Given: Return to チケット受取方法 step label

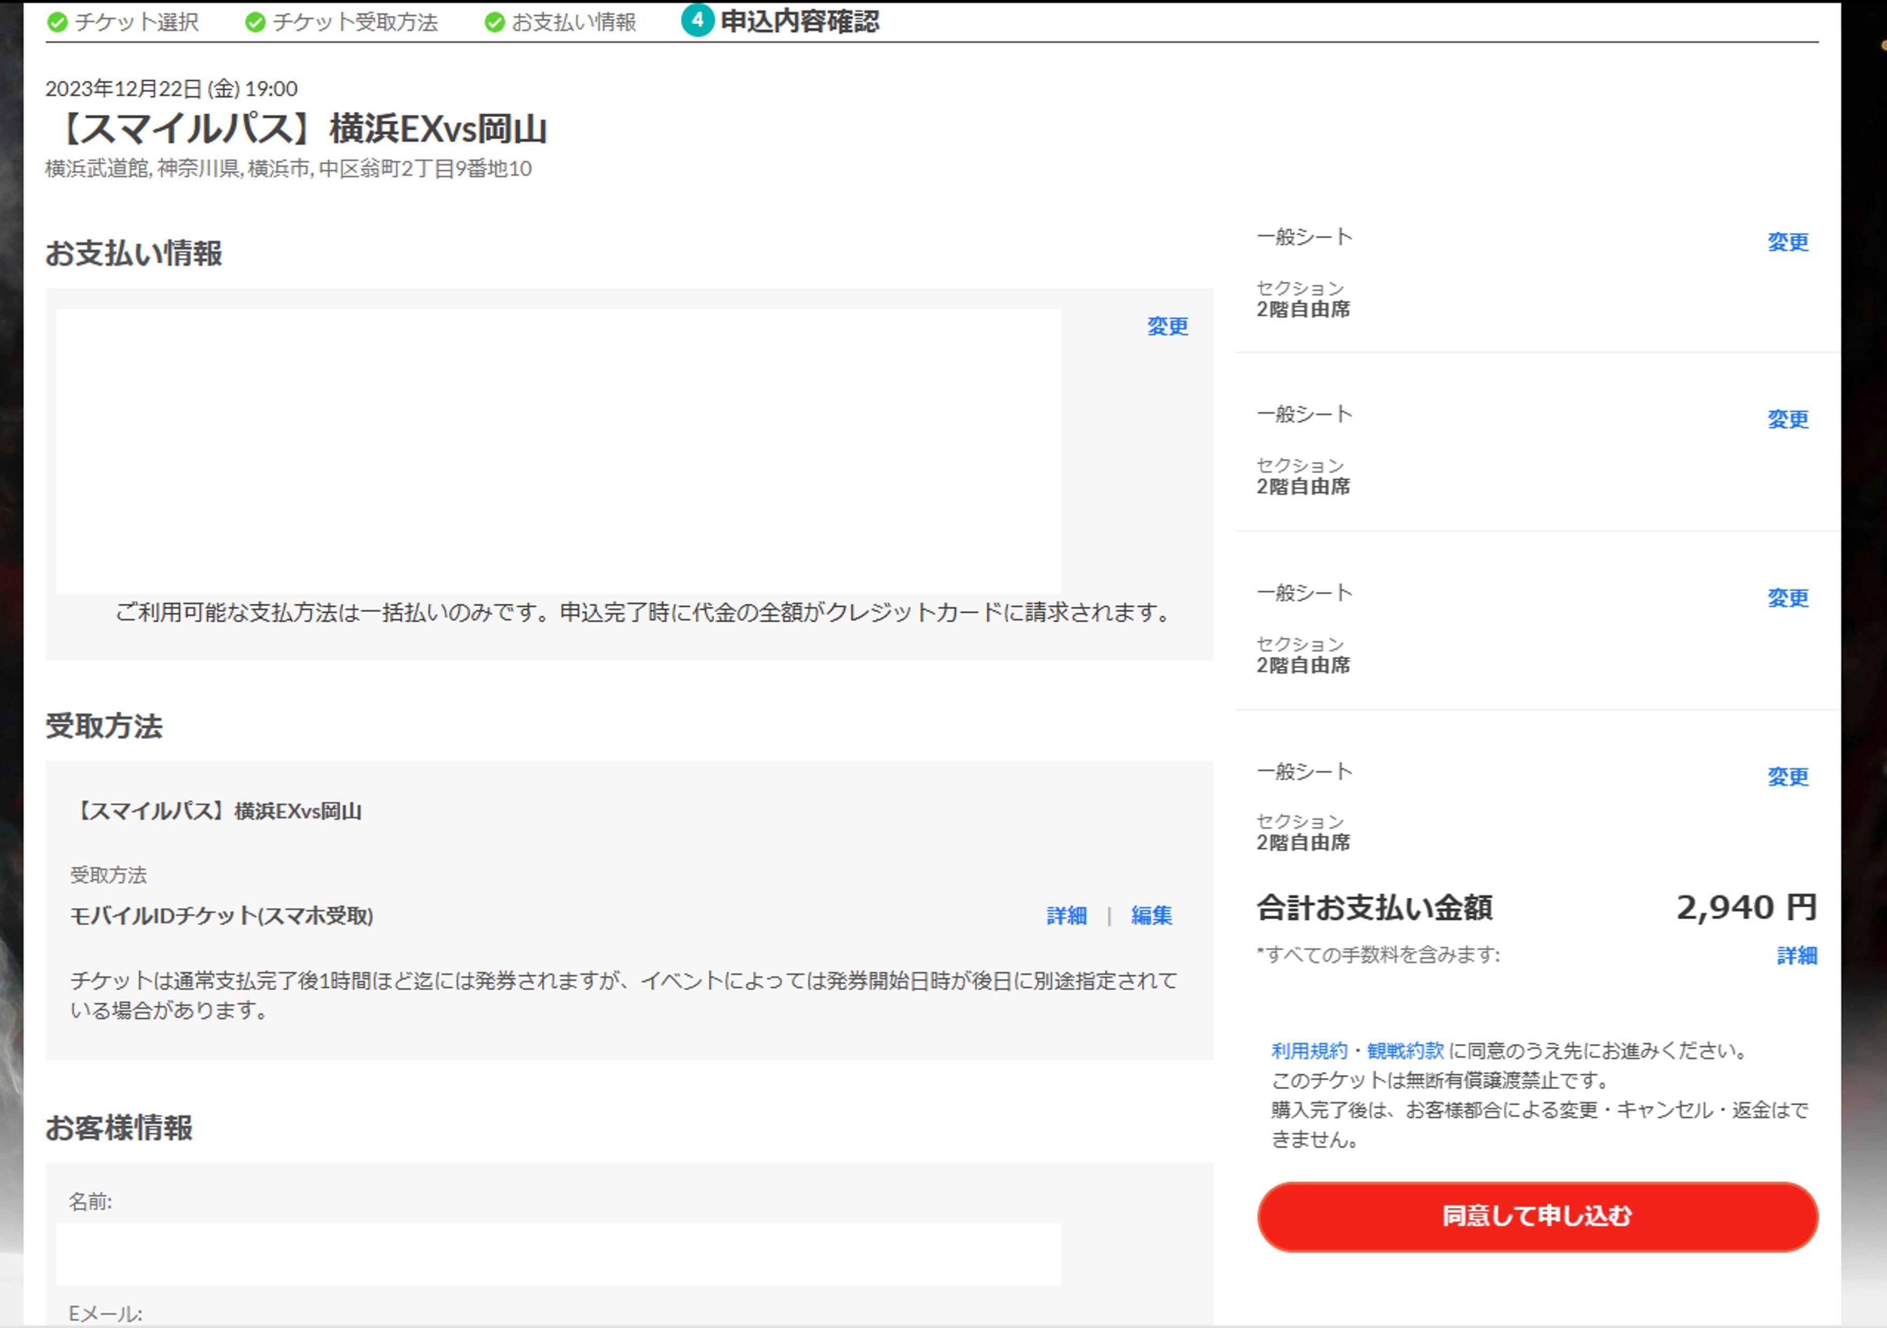Looking at the screenshot, I should pos(355,22).
